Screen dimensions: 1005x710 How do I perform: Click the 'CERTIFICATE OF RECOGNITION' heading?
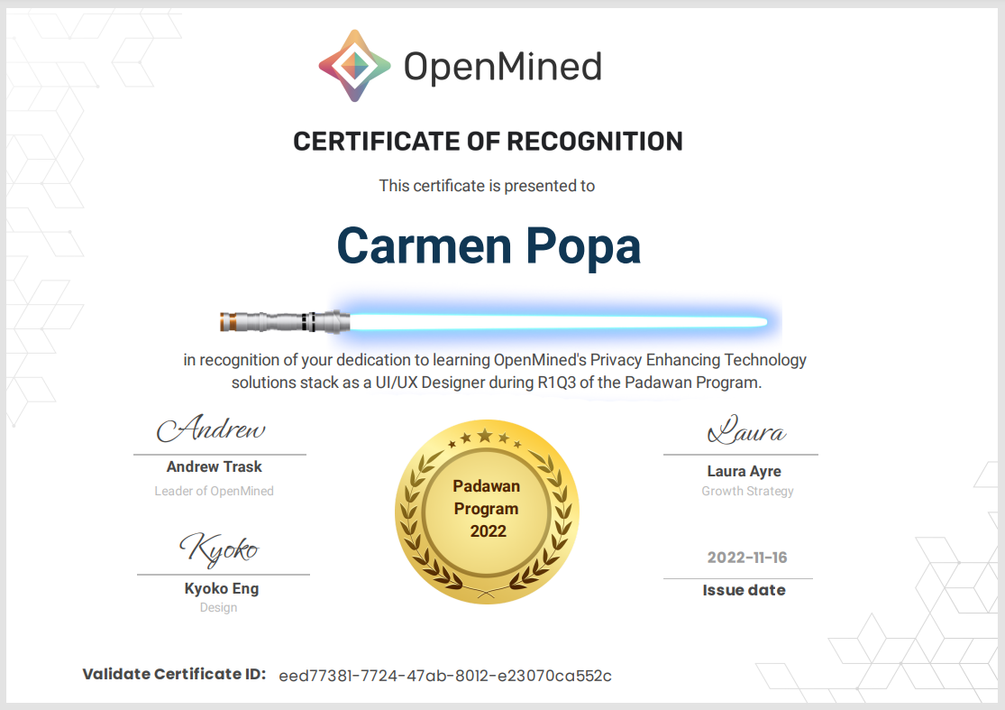488,141
